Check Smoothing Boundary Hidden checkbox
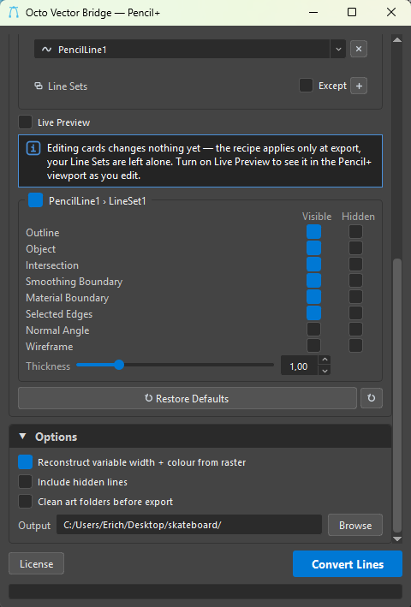 [355, 281]
